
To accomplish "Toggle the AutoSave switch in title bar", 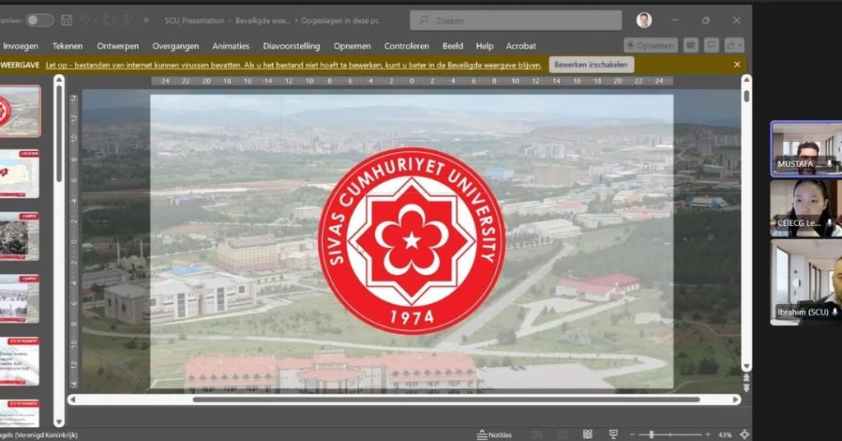I will click(39, 20).
